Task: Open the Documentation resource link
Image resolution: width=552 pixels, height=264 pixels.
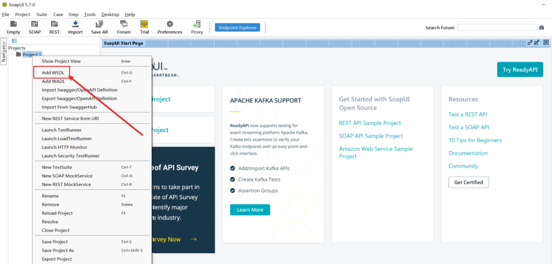Action: (x=468, y=153)
